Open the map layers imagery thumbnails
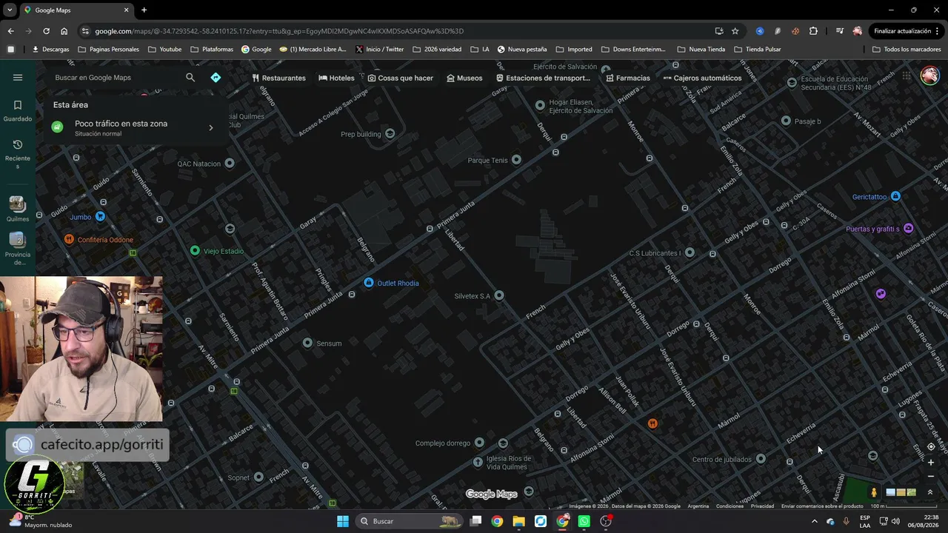The image size is (948, 533). point(901,492)
